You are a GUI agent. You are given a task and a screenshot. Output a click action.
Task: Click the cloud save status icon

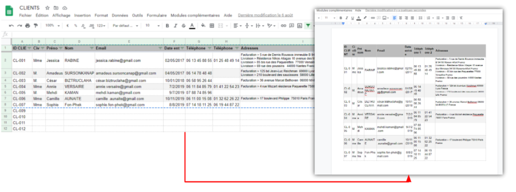[x=64, y=8]
